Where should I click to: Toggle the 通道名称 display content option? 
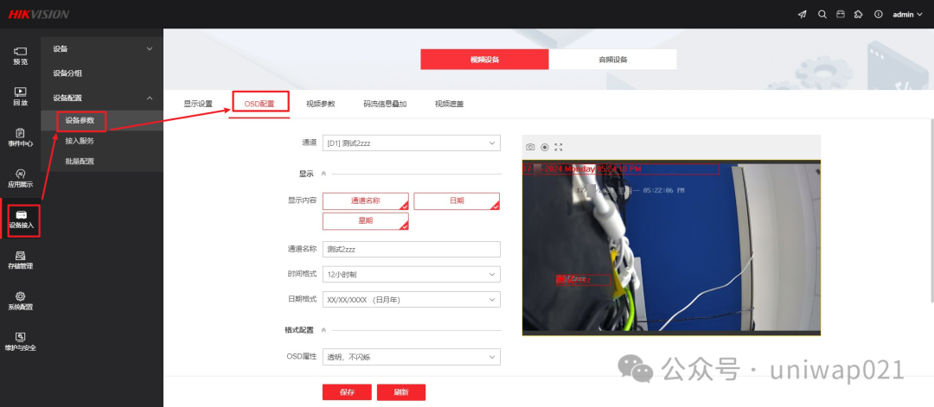pos(366,201)
